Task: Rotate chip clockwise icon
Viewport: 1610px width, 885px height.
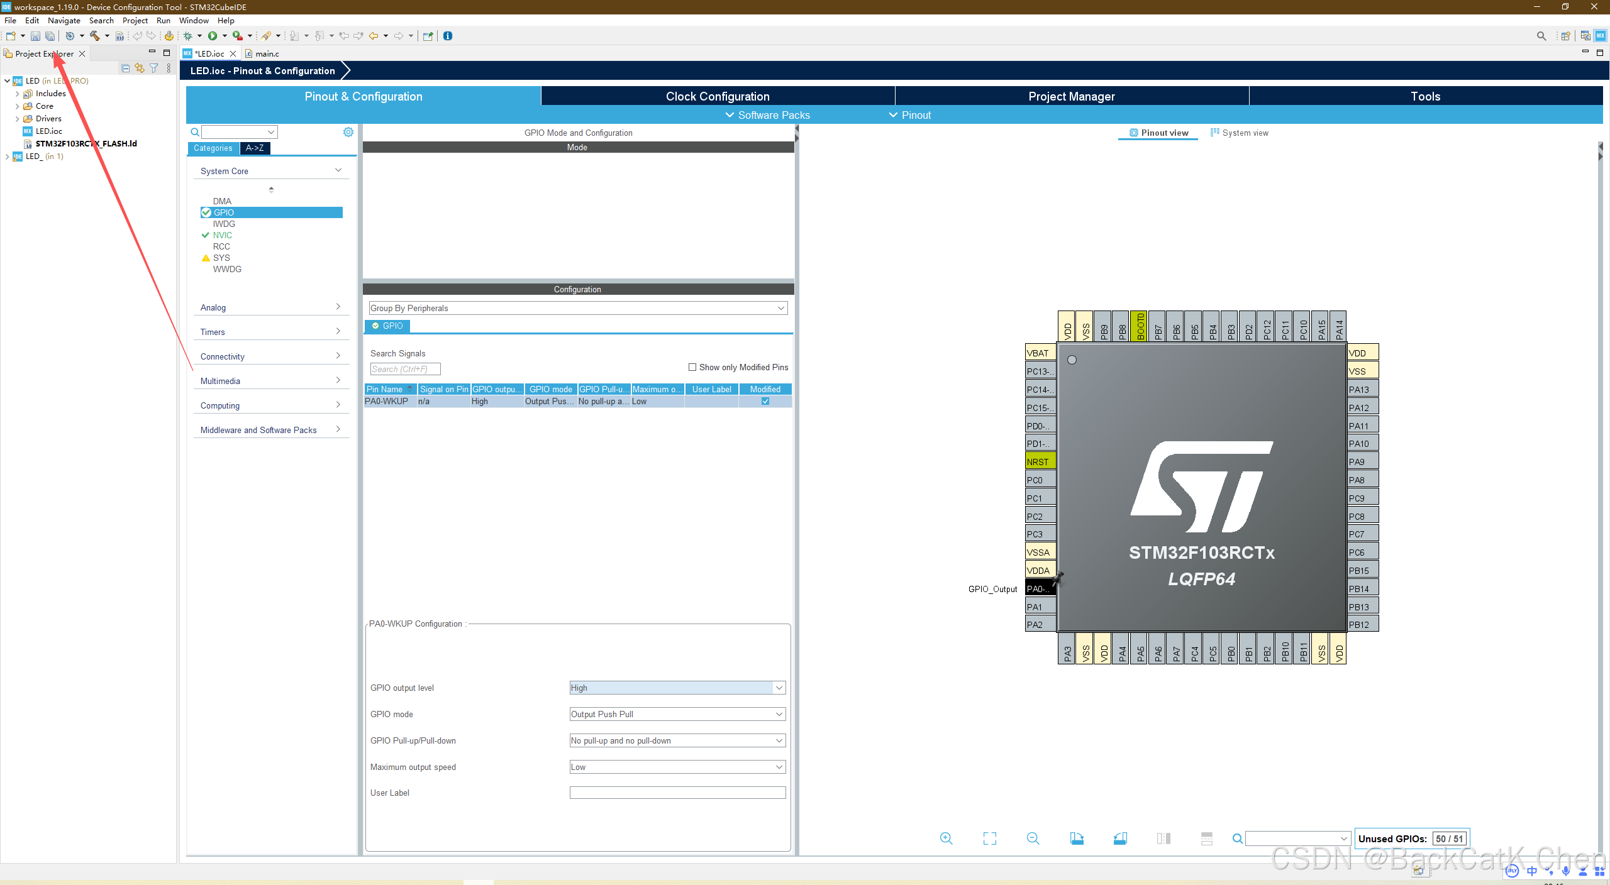Action: pos(1077,838)
